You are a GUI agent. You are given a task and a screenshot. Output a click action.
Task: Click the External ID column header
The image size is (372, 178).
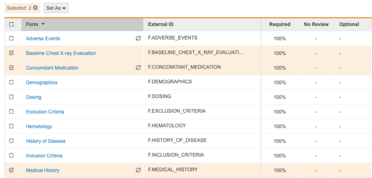[161, 24]
